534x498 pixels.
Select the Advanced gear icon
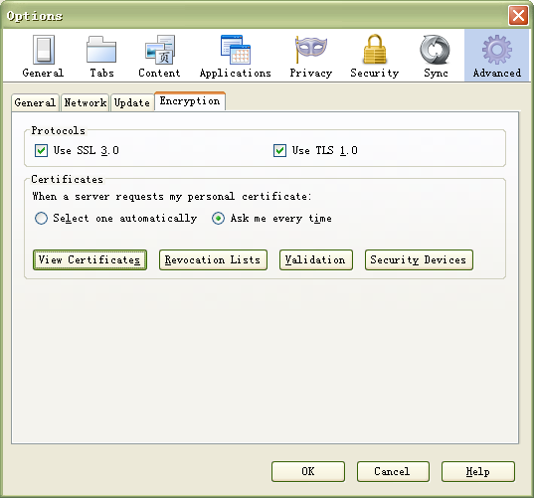click(x=497, y=50)
